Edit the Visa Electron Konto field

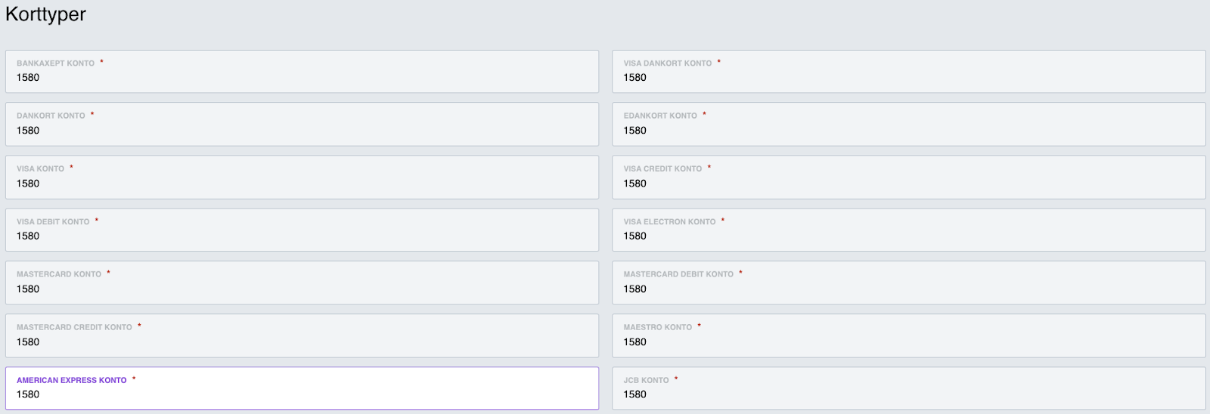[x=908, y=230]
